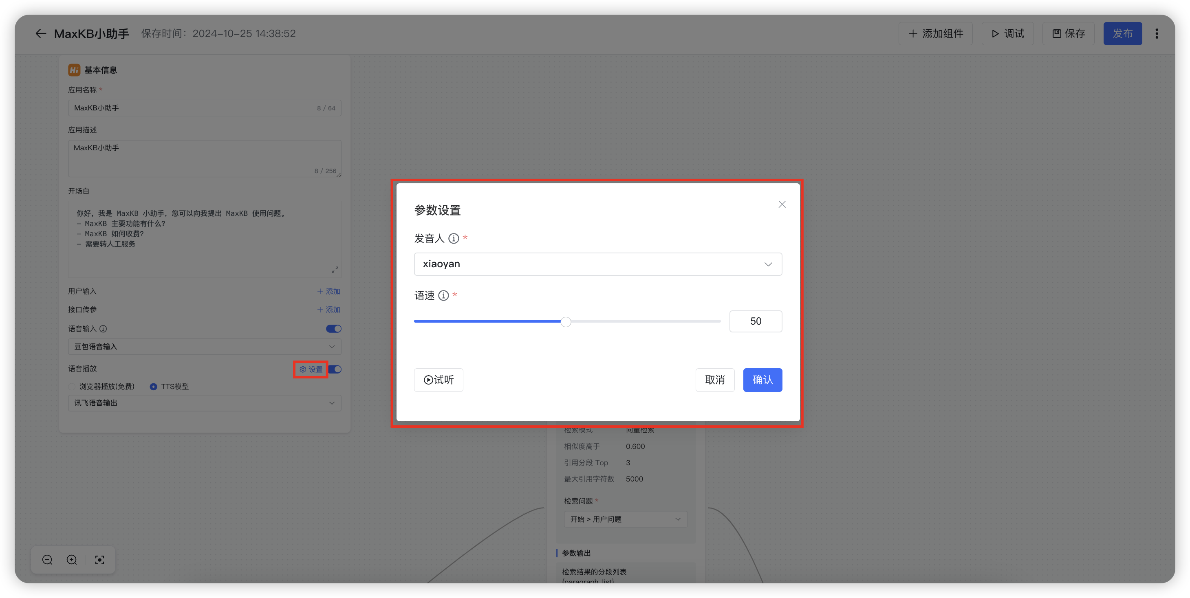This screenshot has height=598, width=1190.
Task: Save the workflow with 保存
Action: [1068, 34]
